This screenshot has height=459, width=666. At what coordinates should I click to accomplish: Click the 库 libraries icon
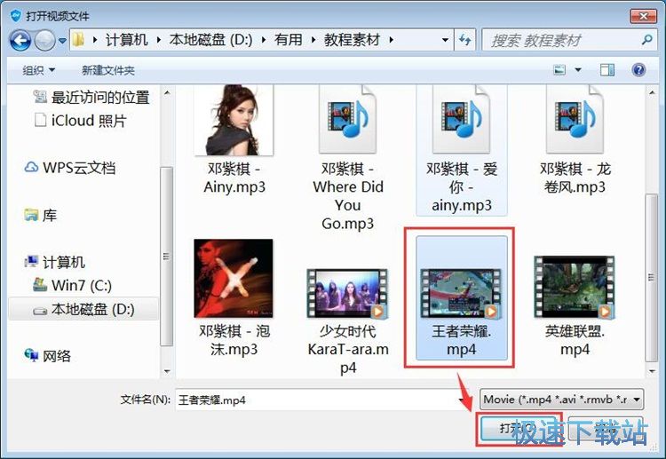click(31, 215)
